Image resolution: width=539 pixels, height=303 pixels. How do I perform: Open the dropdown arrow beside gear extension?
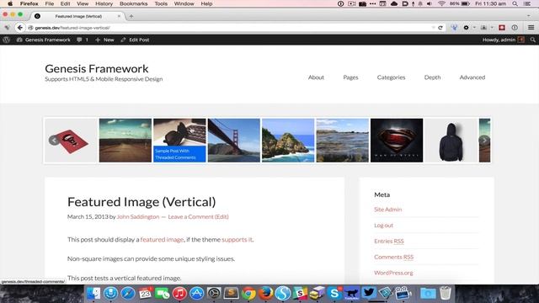474,28
